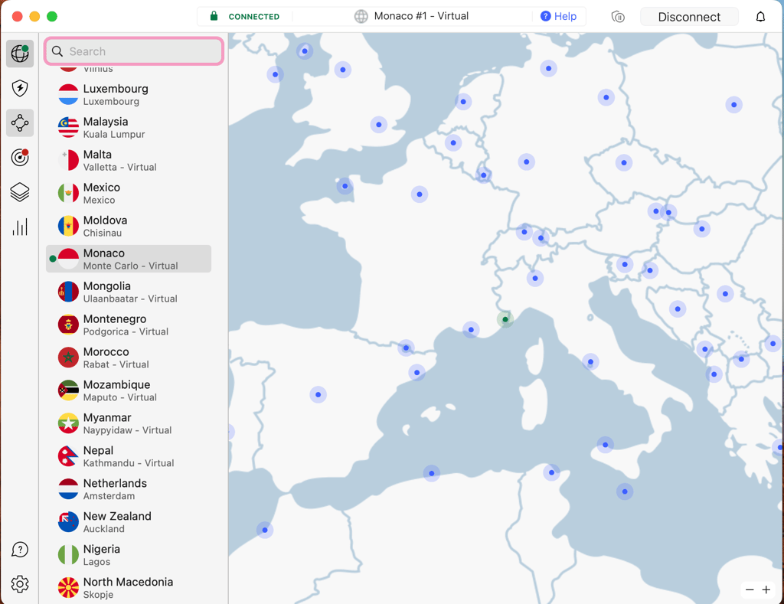784x604 pixels.
Task: Click the Nepal flag icon
Action: pos(68,456)
